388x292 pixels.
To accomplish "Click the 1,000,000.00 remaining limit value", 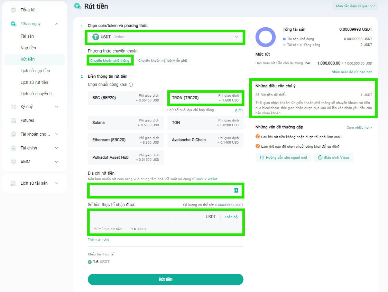I will point(329,63).
